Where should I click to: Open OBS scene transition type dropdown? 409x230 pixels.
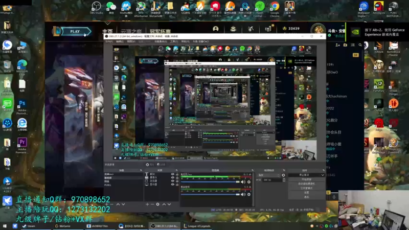(269, 175)
